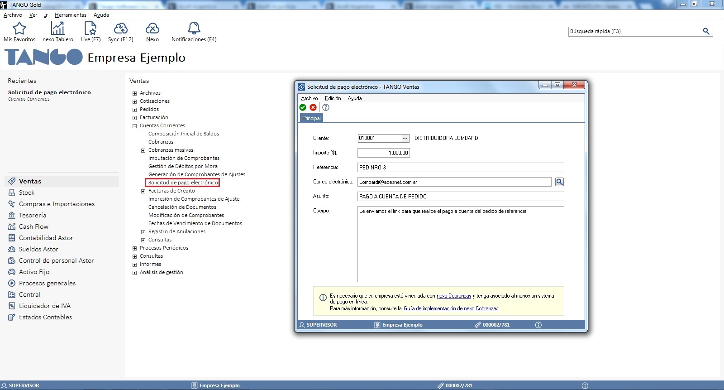Click the search icon beside Correo electrónico
This screenshot has height=390, width=724.
(559, 182)
